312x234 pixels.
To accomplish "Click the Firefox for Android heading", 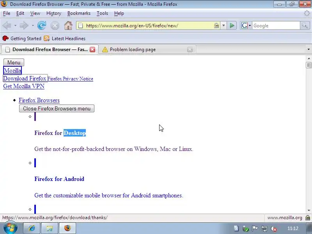I will coord(59,179).
